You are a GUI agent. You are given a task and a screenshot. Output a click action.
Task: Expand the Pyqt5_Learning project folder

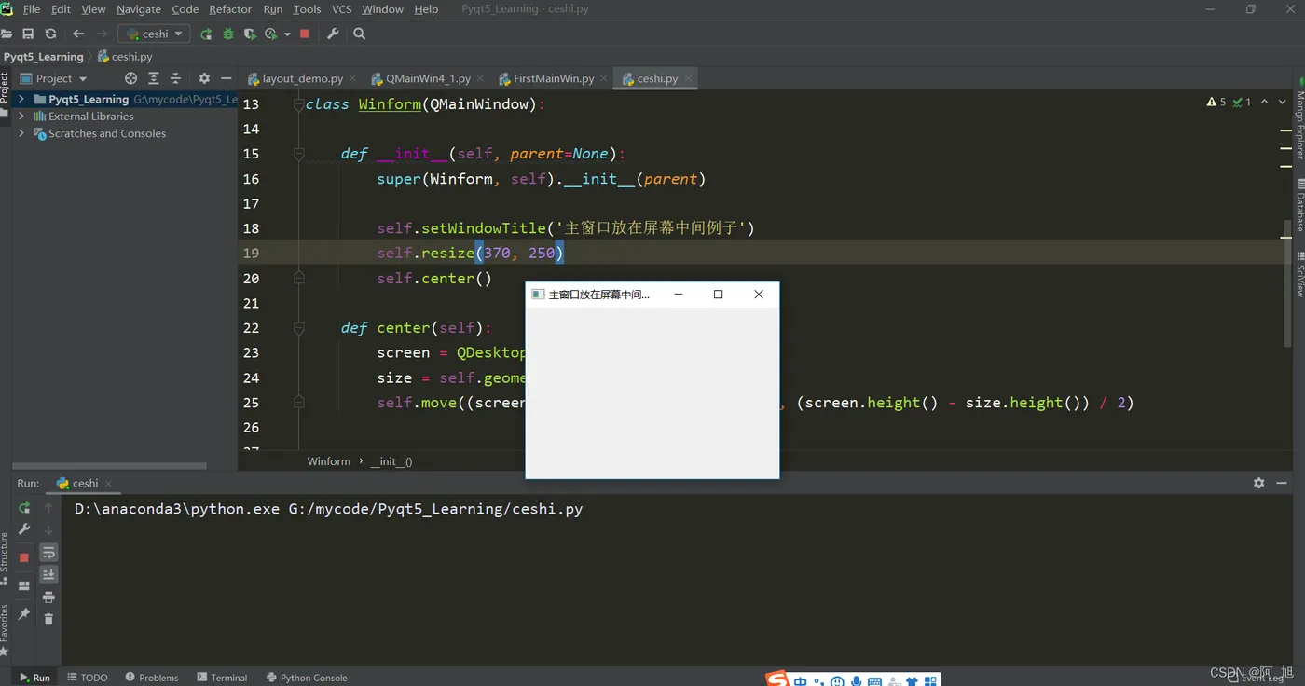pyautogui.click(x=21, y=99)
